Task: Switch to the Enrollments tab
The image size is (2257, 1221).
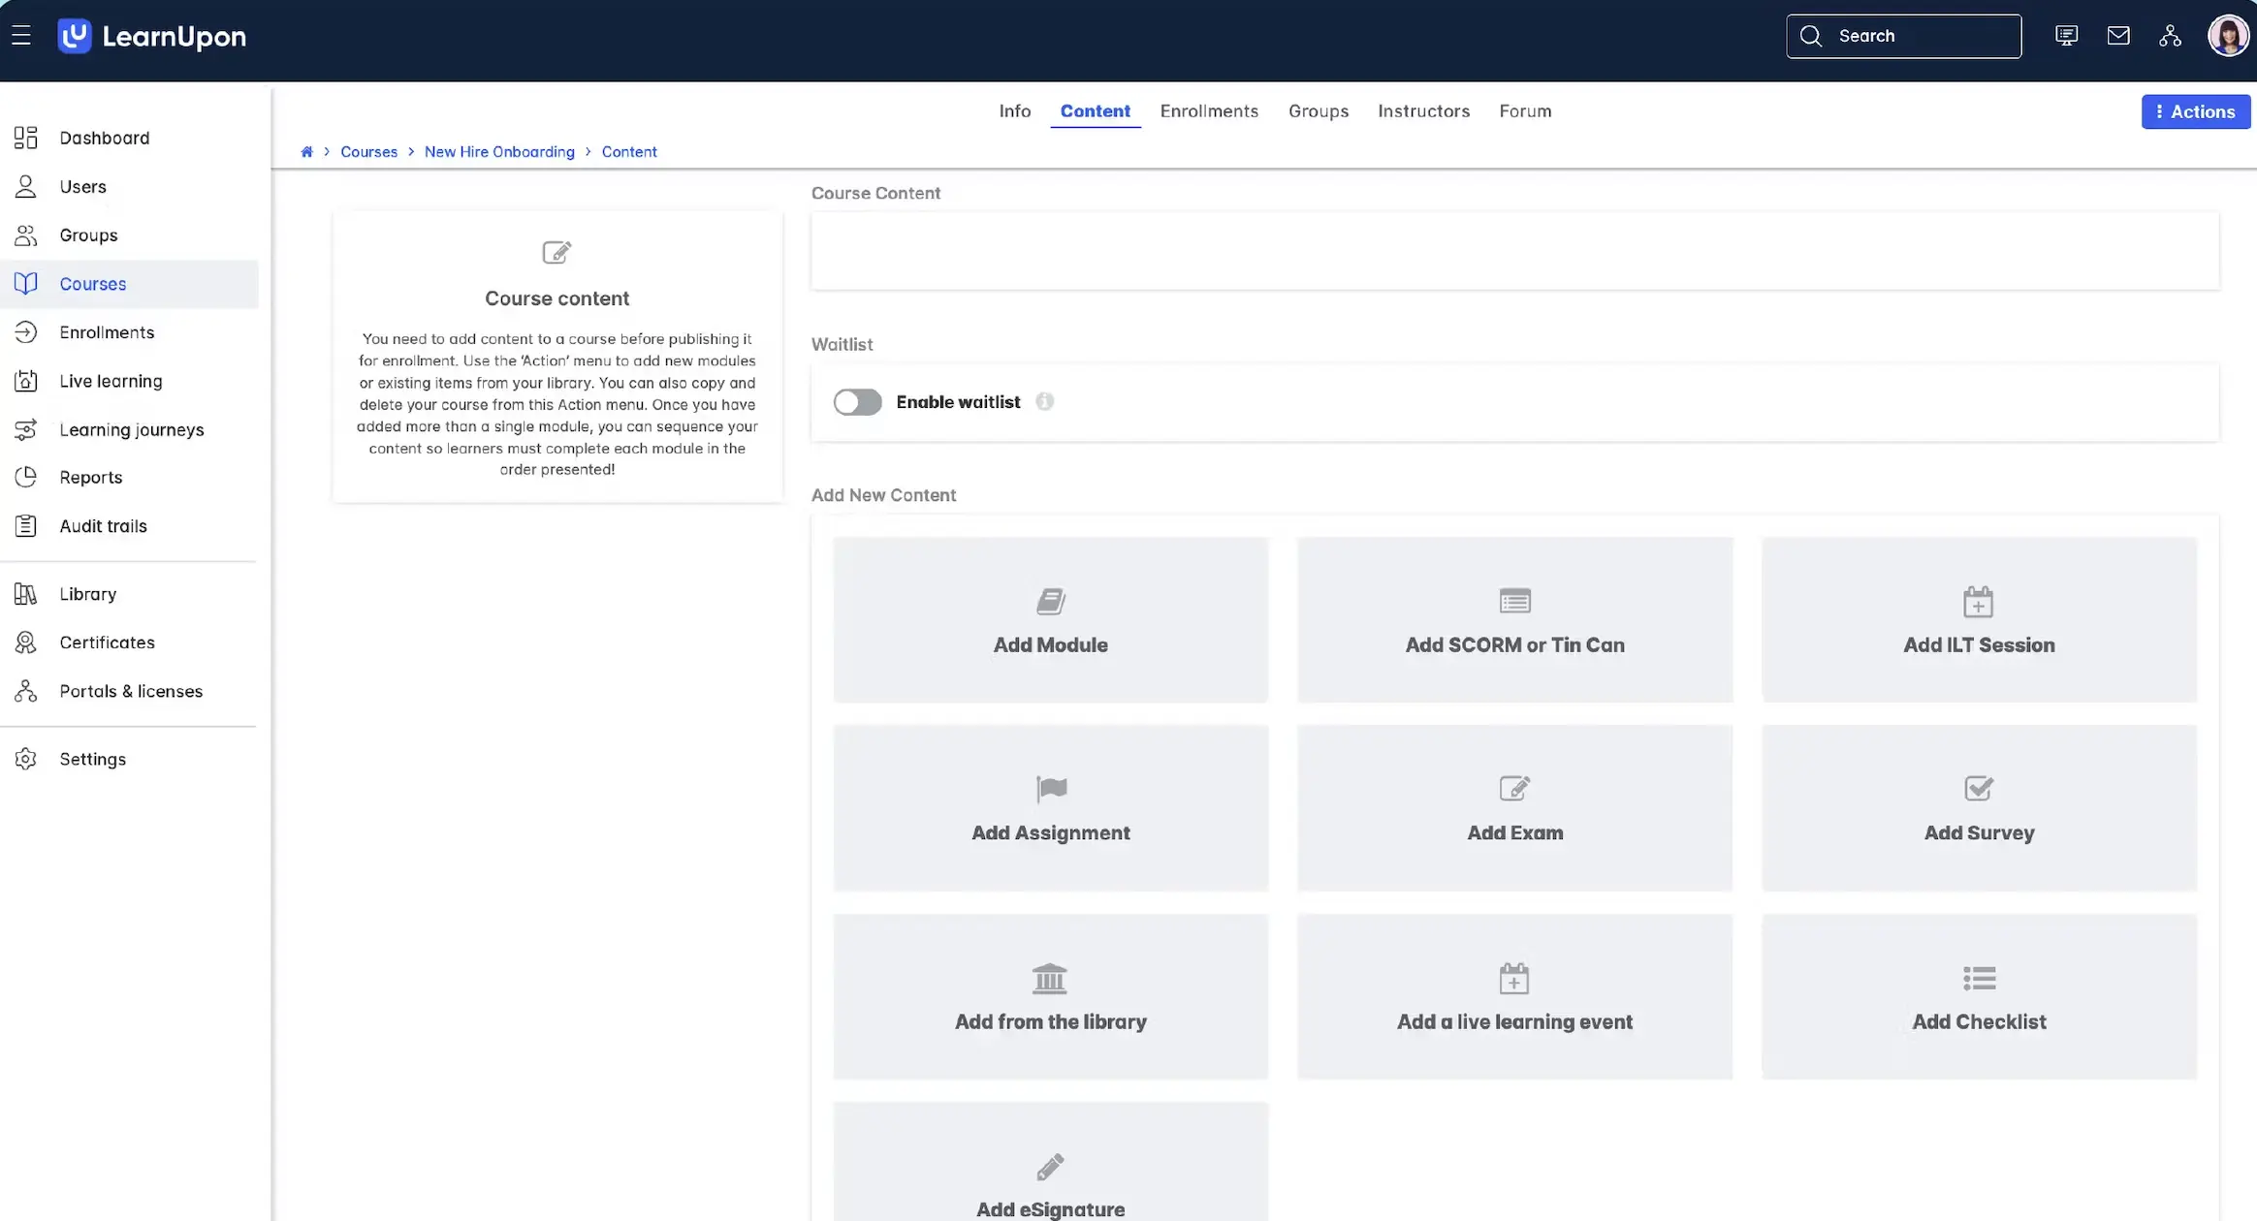Action: 1209,111
